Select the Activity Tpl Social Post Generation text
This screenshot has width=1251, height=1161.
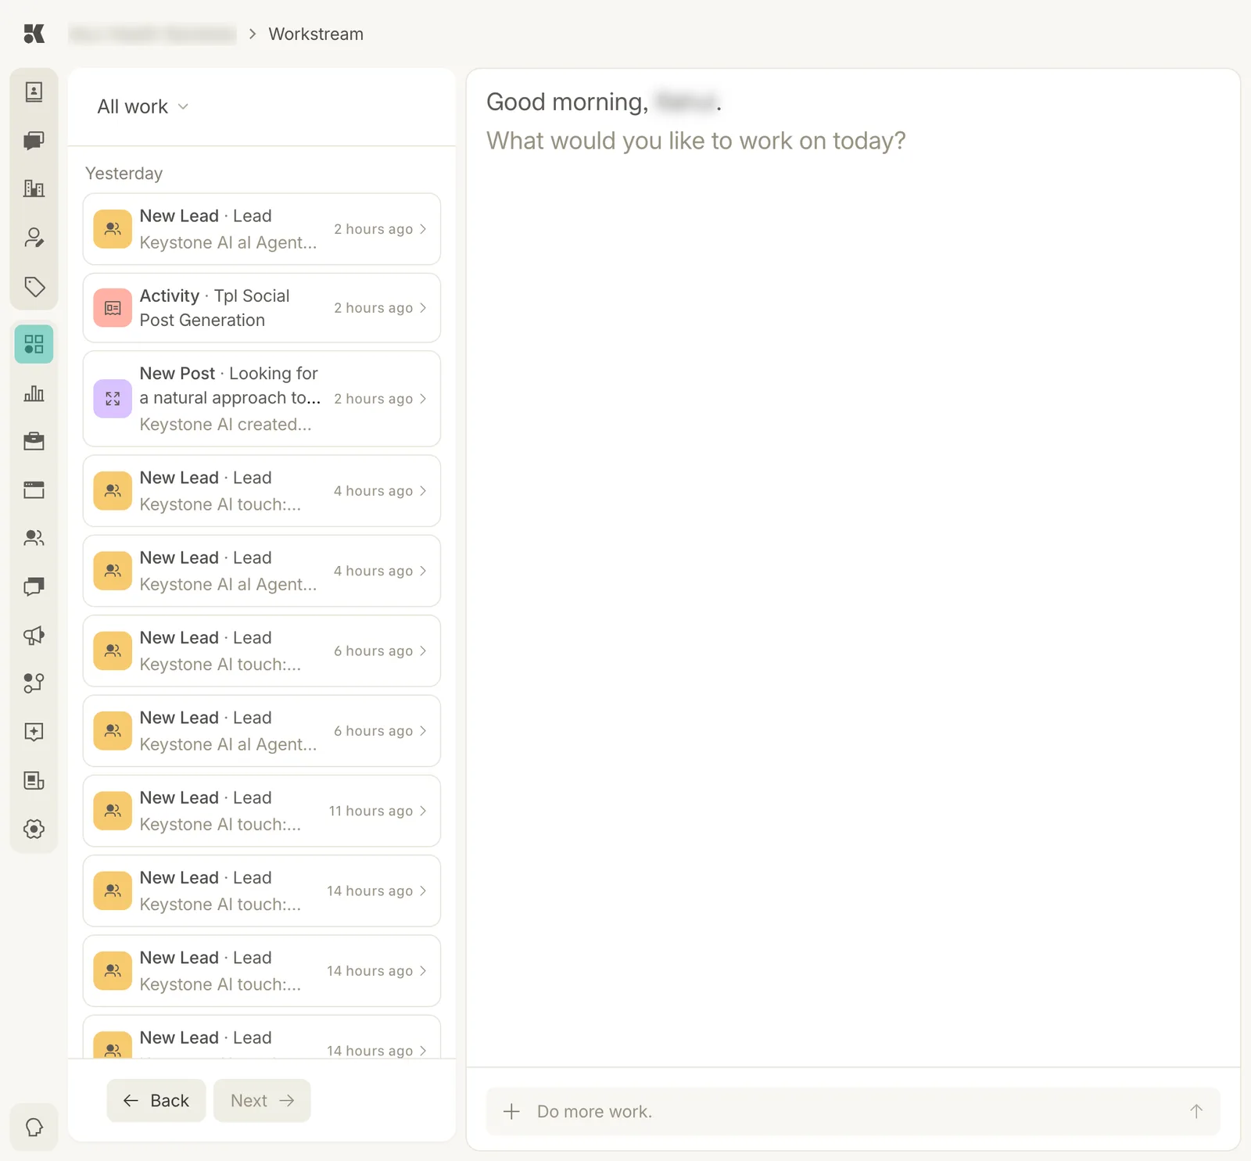(214, 308)
